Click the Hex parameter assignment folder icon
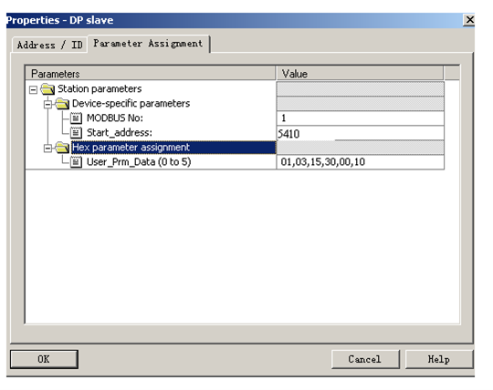 [62, 148]
